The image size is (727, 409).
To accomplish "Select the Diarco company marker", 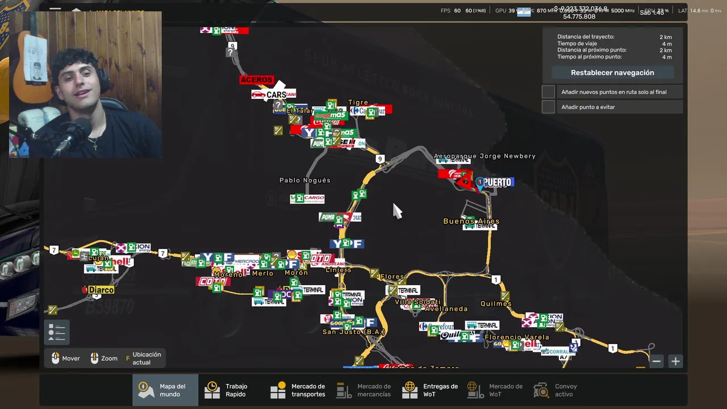I will click(98, 290).
